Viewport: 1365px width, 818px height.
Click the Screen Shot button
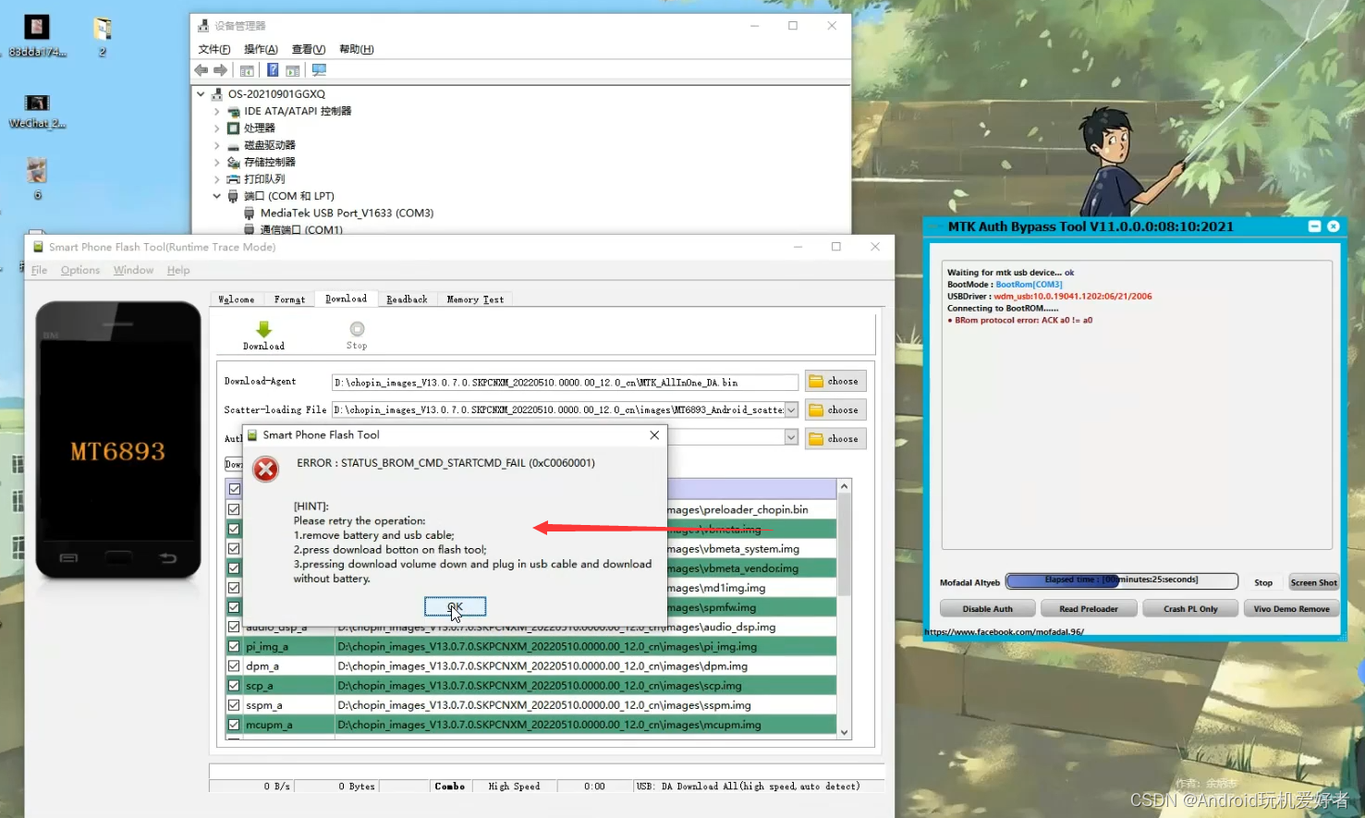tap(1314, 582)
